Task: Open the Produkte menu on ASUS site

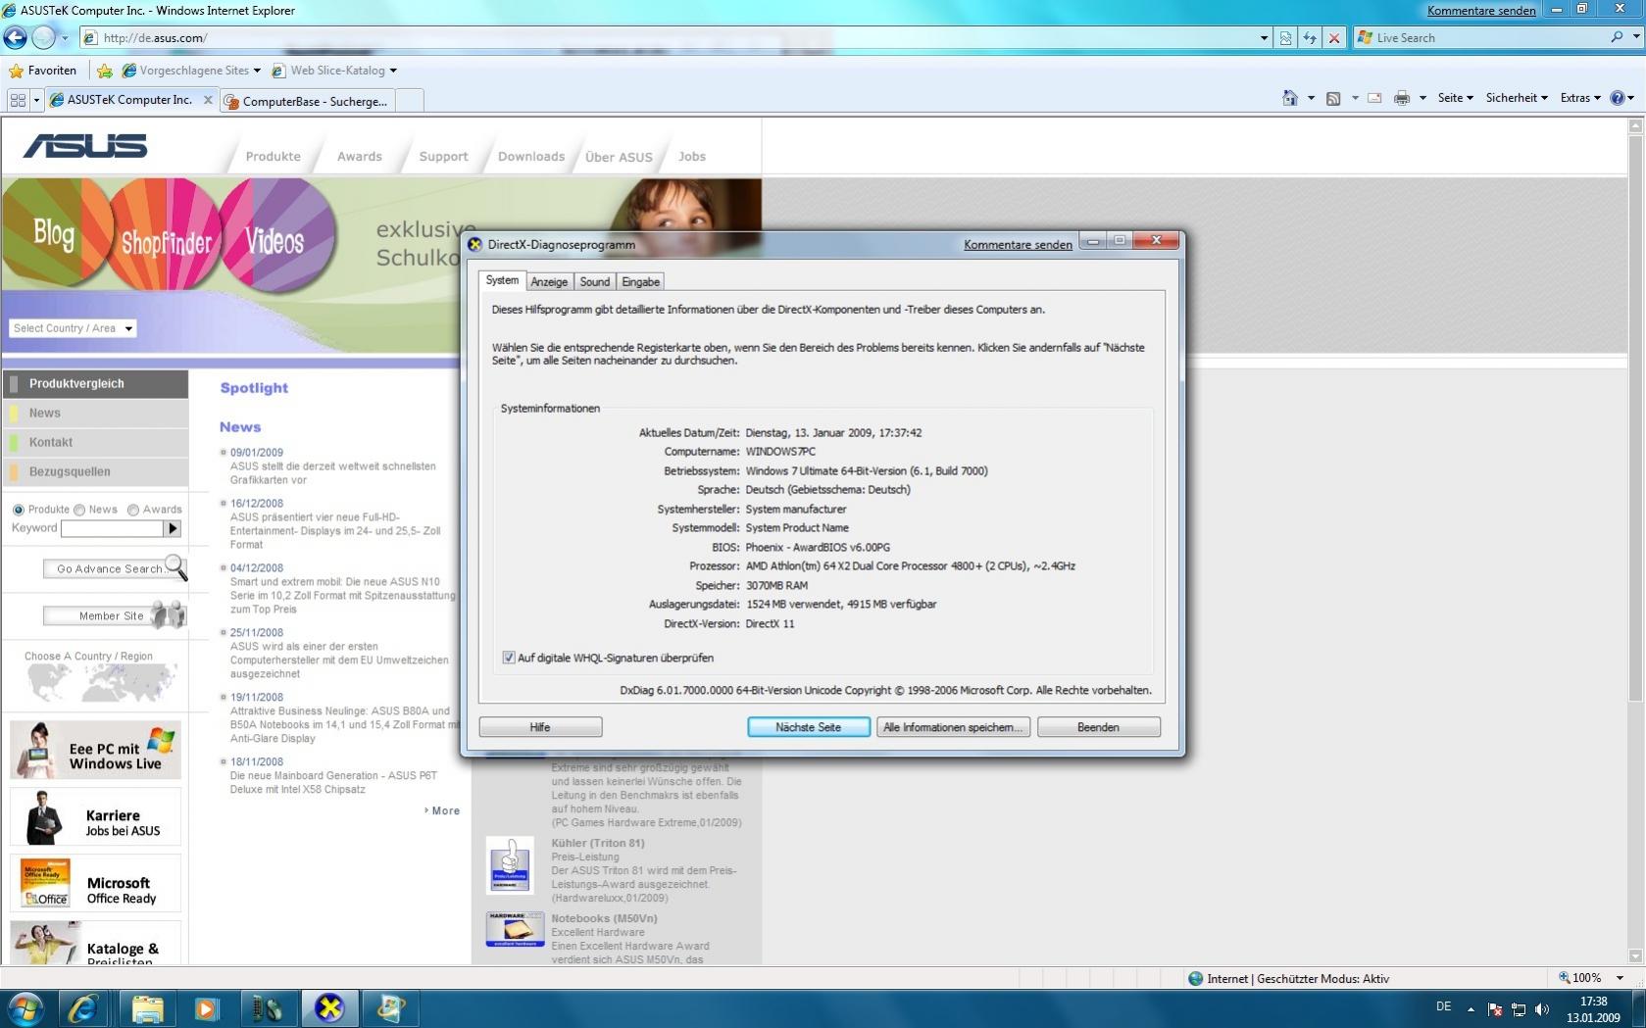Action: click(x=274, y=157)
